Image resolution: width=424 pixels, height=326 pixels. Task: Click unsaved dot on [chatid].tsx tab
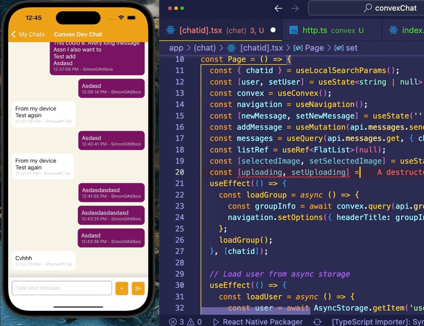pos(273,30)
